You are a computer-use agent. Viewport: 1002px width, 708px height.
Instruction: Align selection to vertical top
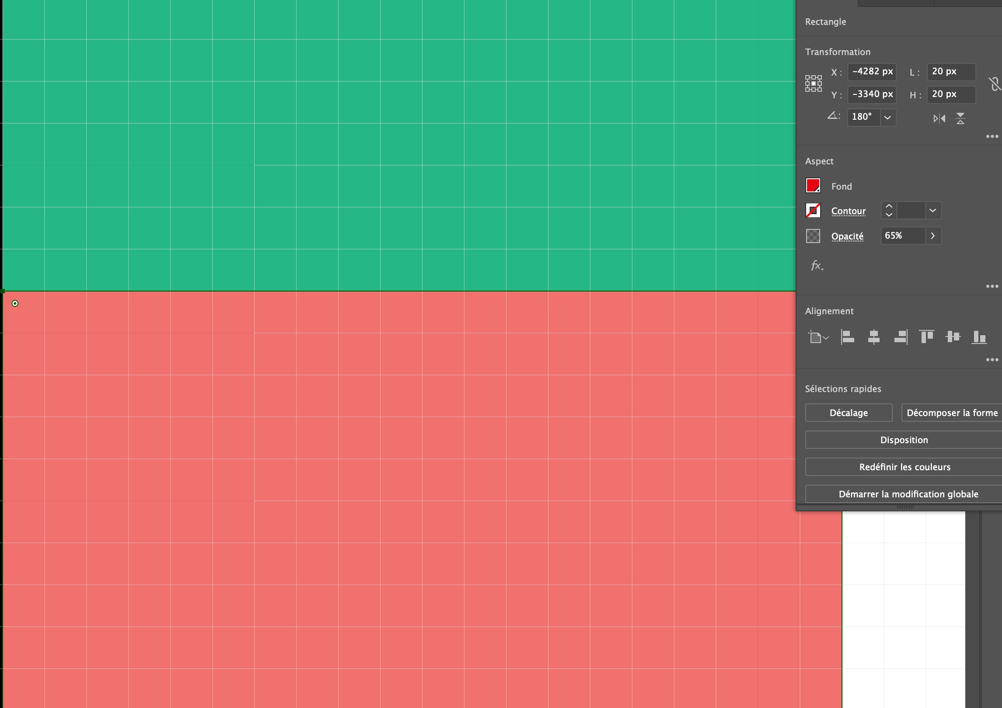(x=926, y=337)
